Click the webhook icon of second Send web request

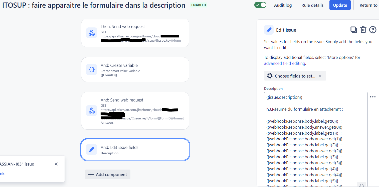[92, 110]
